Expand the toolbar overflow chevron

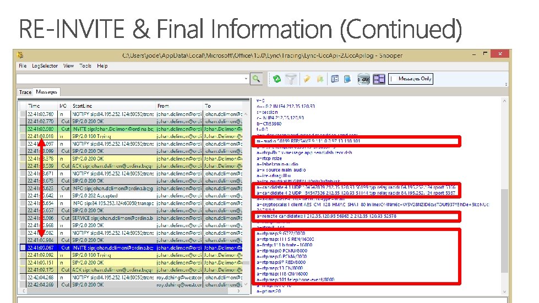point(506,84)
